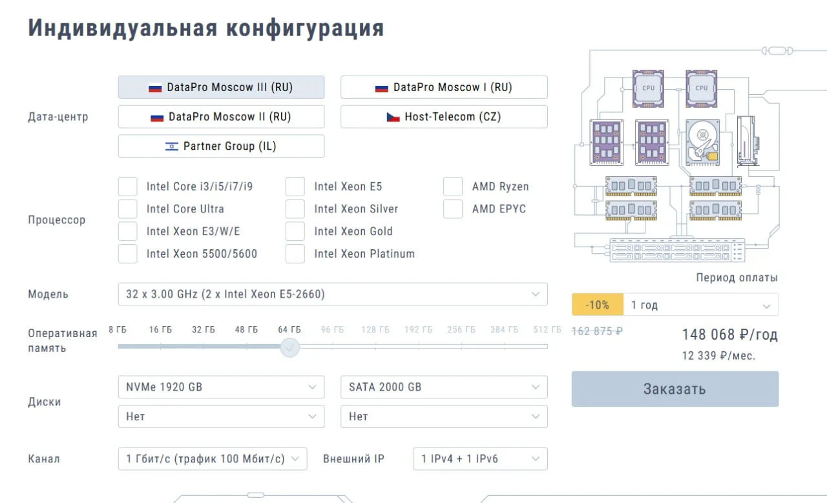Image resolution: width=827 pixels, height=503 pixels.
Task: Select Partner Group (IL) data center
Action: coord(221,146)
